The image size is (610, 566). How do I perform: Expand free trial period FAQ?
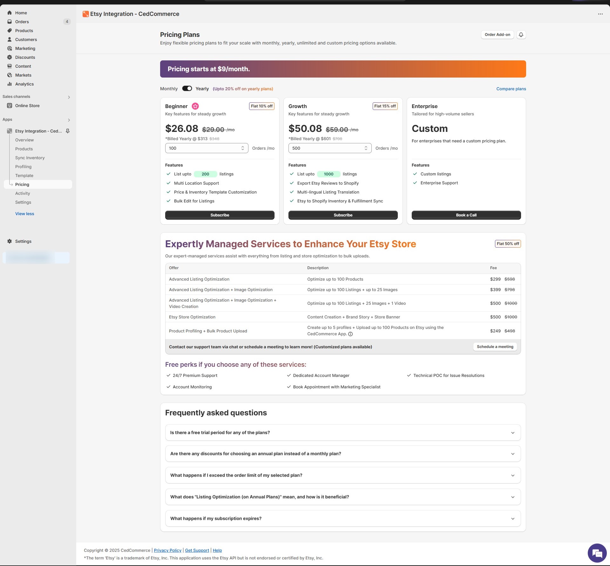coord(343,433)
